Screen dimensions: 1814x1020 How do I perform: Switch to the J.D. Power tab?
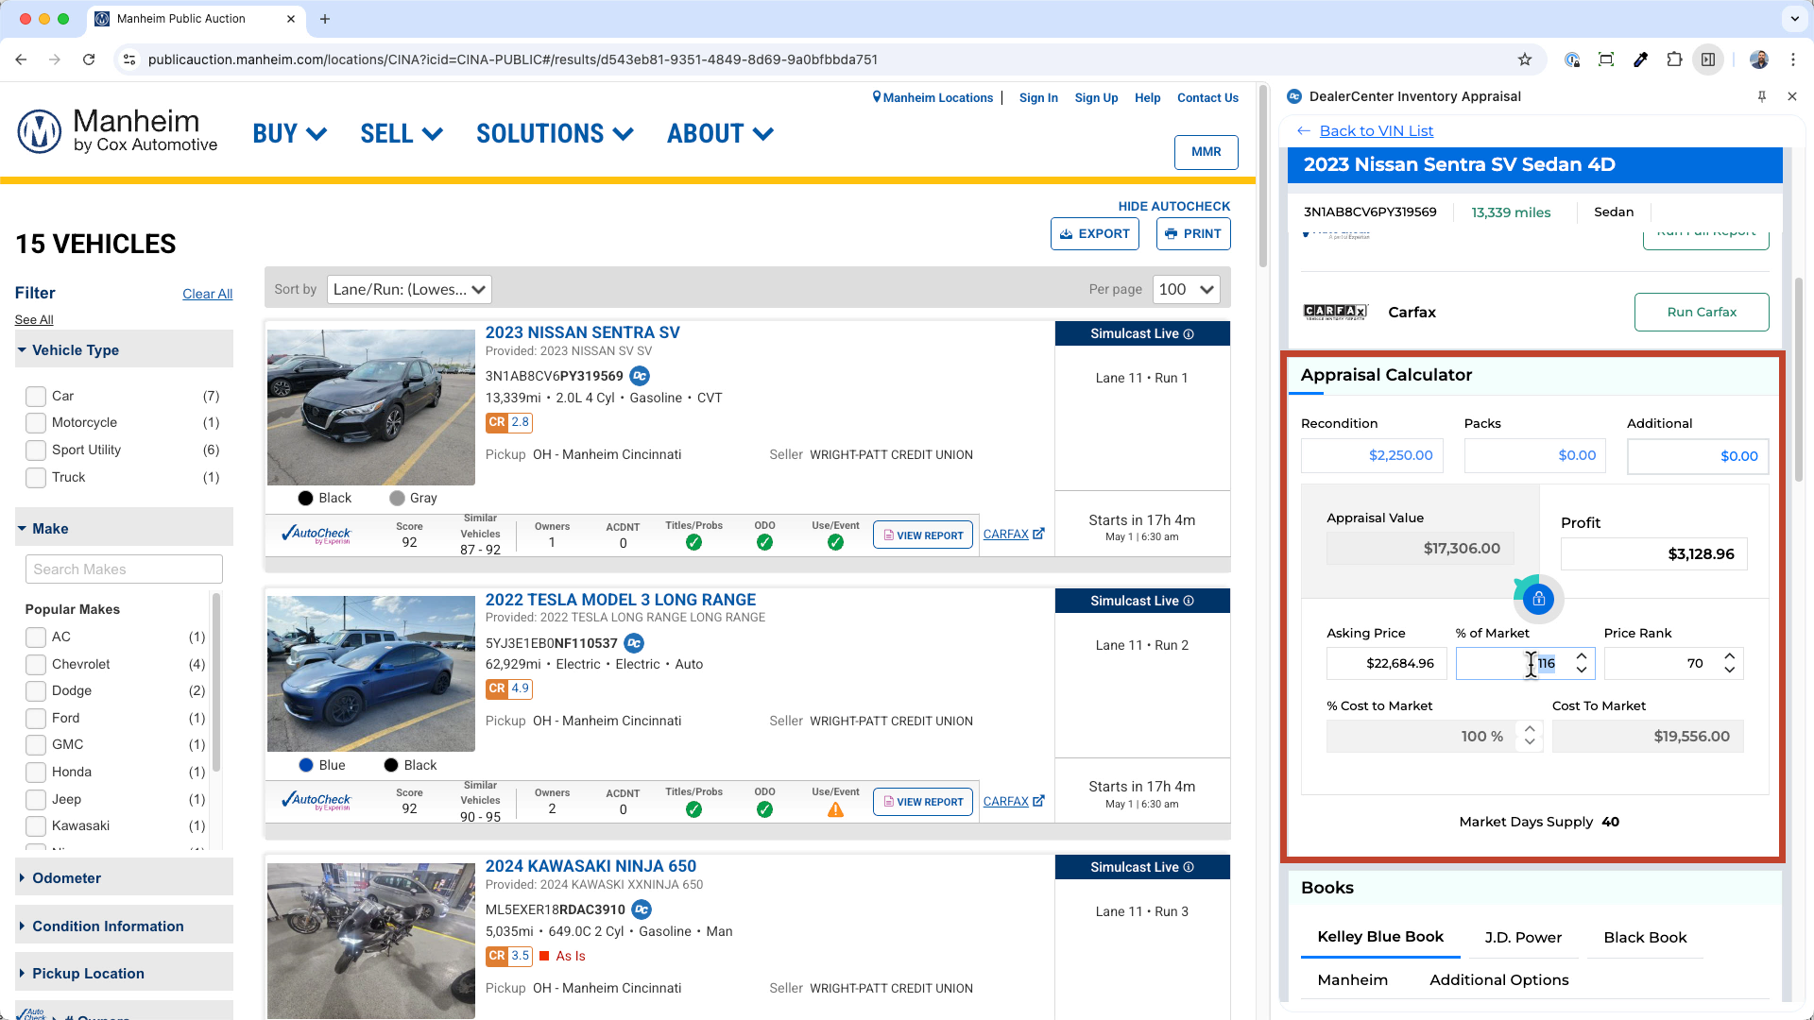(x=1523, y=938)
